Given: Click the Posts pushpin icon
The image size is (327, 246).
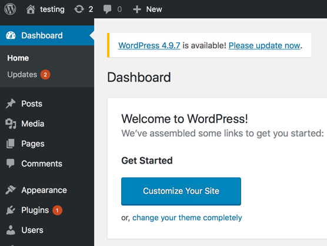Looking at the screenshot, I should tap(11, 104).
